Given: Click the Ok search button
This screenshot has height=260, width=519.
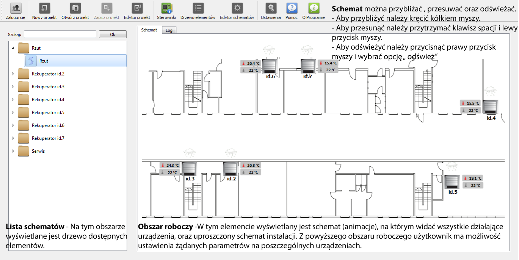Looking at the screenshot, I should pos(113,34).
